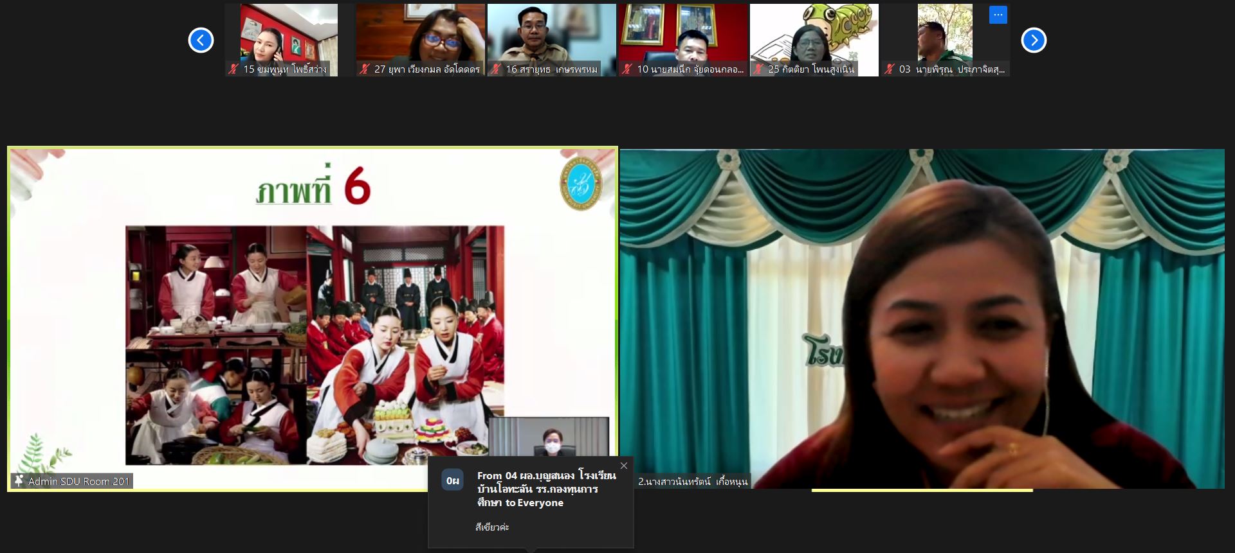Image resolution: width=1235 pixels, height=553 pixels.
Task: Select participant 16's video thumbnail
Action: [551, 40]
